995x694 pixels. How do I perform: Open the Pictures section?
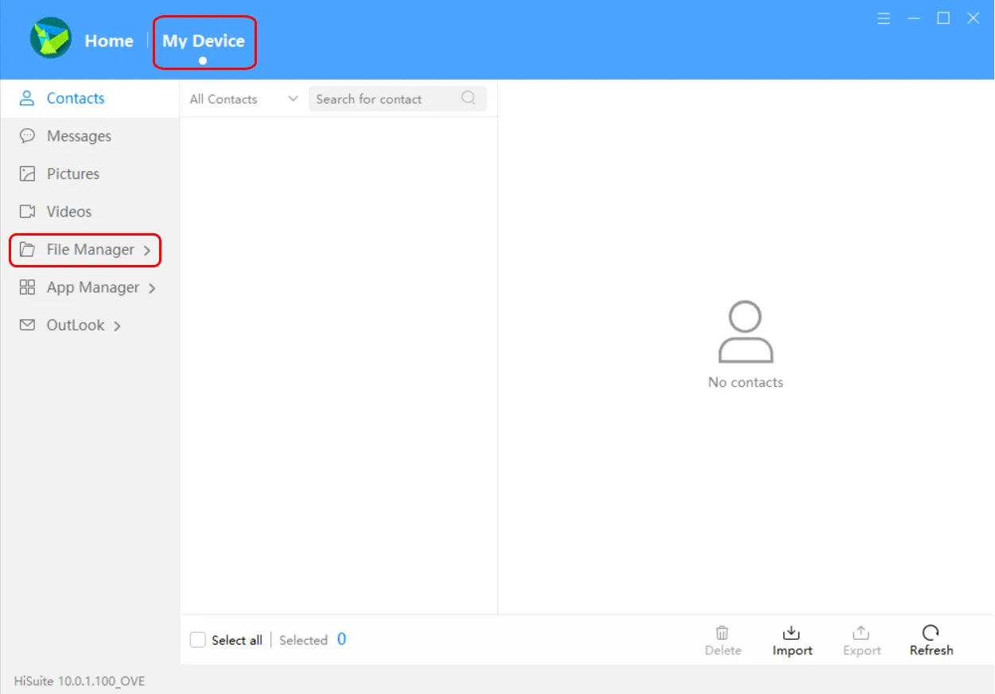coord(72,173)
